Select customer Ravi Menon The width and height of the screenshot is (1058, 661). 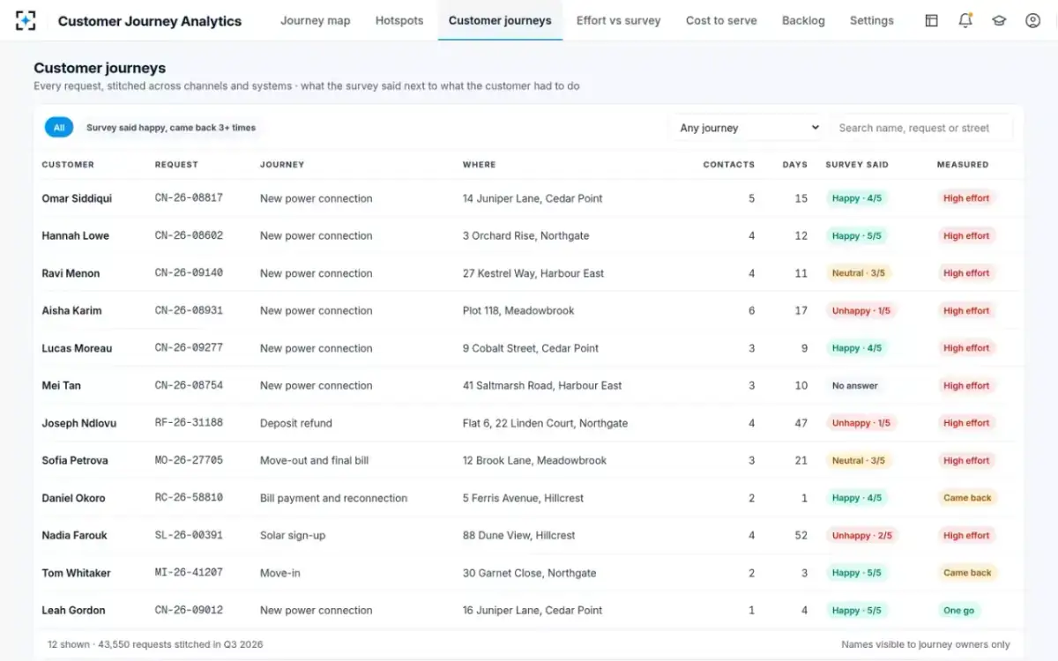tap(71, 273)
